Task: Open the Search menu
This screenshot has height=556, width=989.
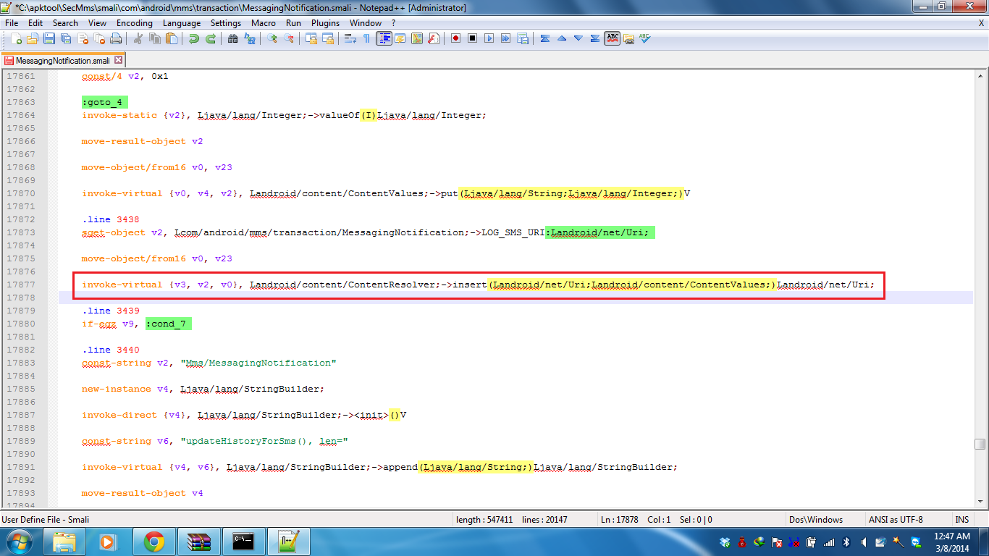Action: pos(65,23)
